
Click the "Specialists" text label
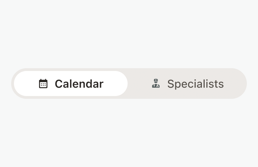pyautogui.click(x=195, y=84)
